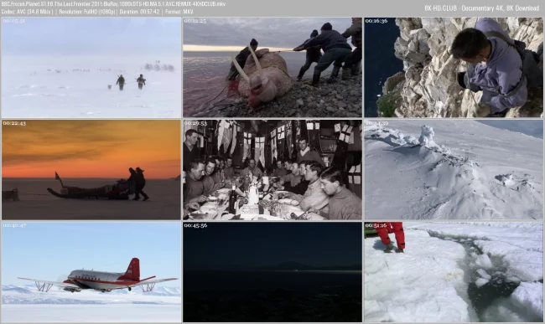Click the 00:16:36 timestamp label

[376, 21]
